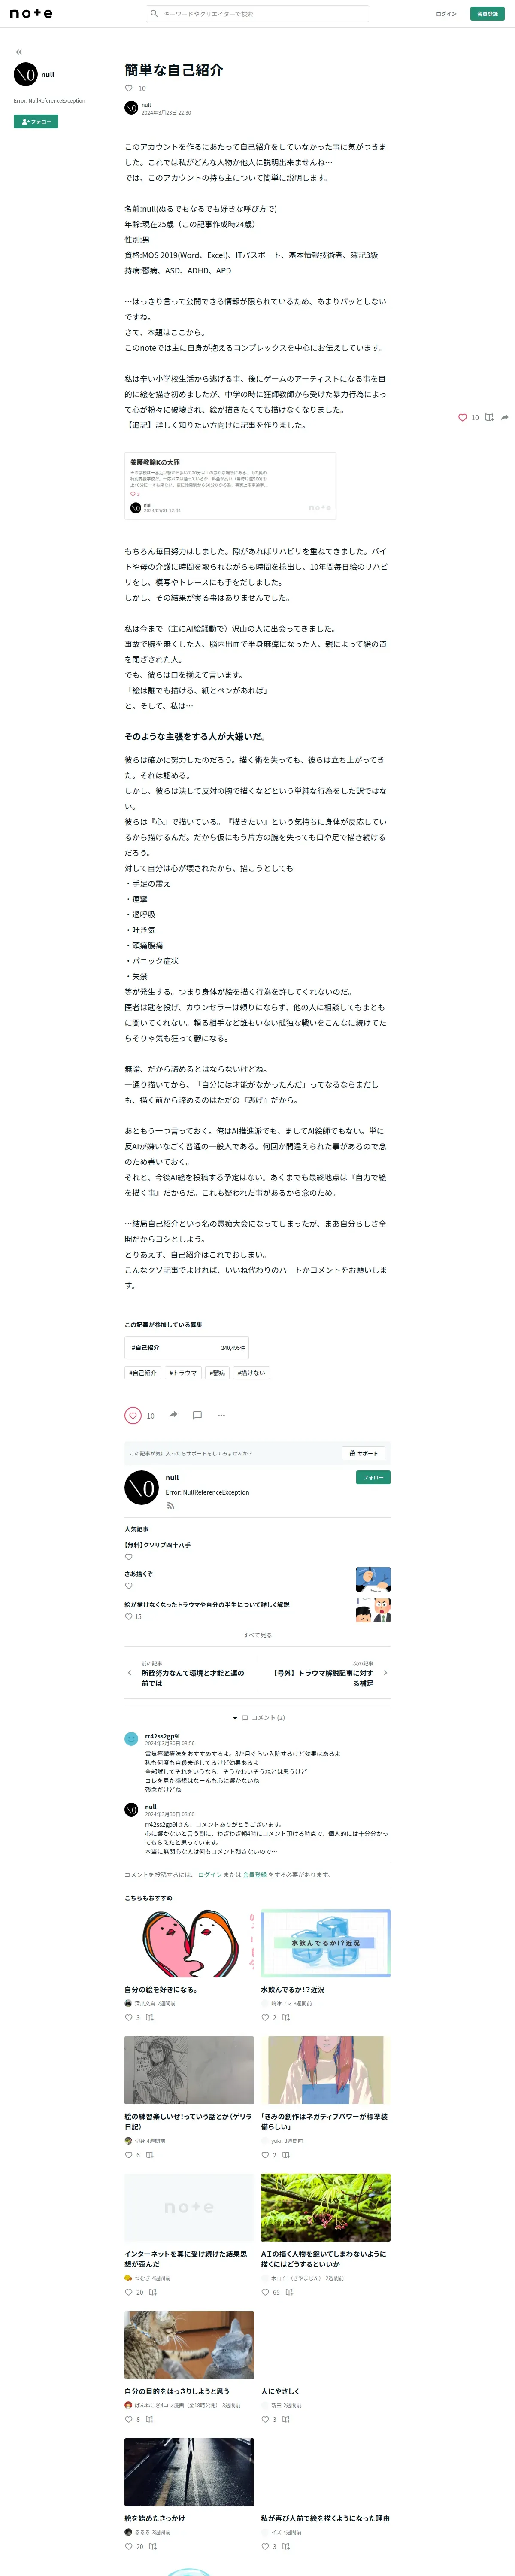Click the 会員登録 button in the header
The width and height of the screenshot is (515, 2576).
coord(487,14)
